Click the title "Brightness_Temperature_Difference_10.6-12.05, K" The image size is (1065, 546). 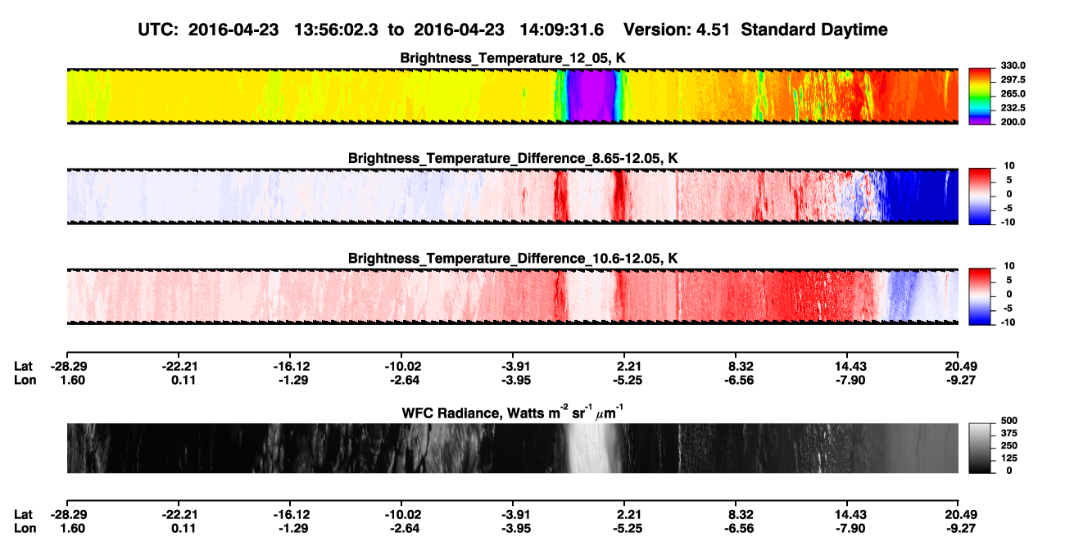[x=513, y=258]
